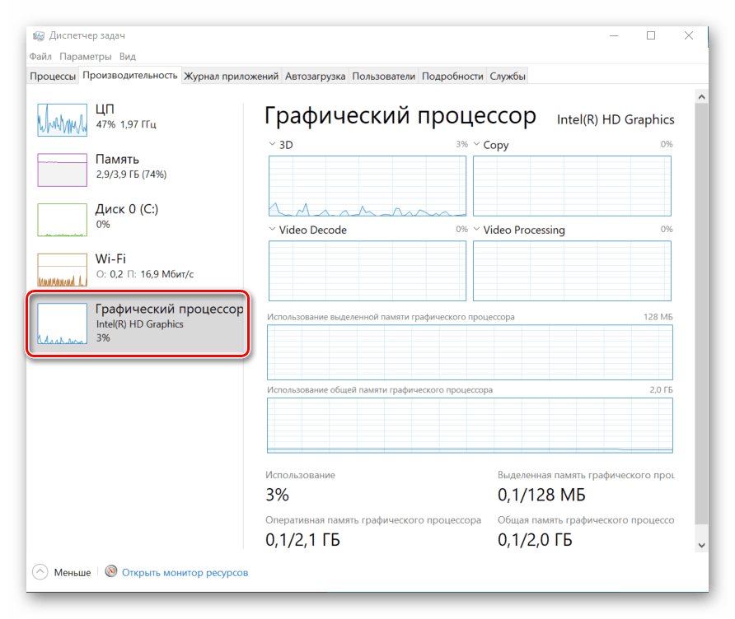This screenshot has width=735, height=619.
Task: Switch to the Автозагрузка tab
Action: click(x=315, y=77)
